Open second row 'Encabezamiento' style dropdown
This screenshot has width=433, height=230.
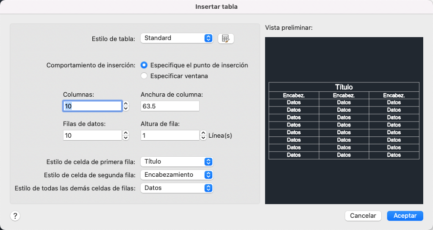click(177, 174)
